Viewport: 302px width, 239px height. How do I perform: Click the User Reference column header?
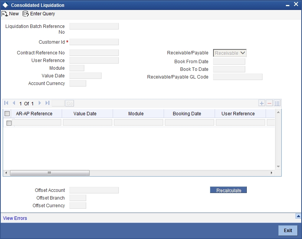[x=238, y=114]
